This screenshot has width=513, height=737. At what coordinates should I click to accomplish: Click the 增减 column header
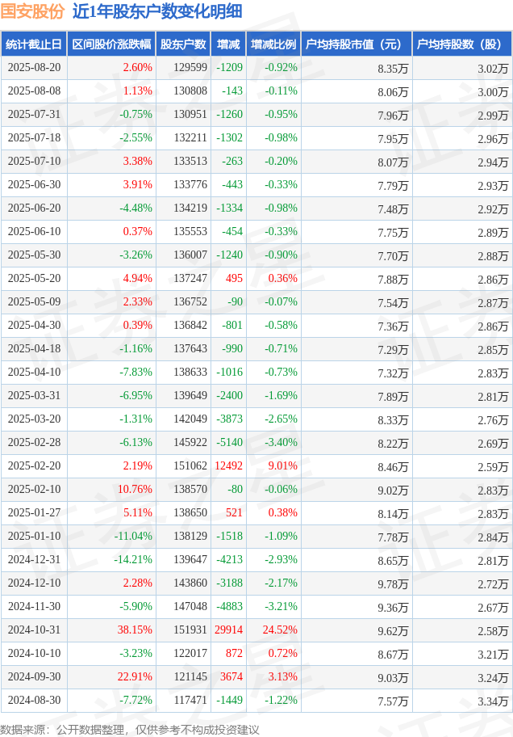228,44
